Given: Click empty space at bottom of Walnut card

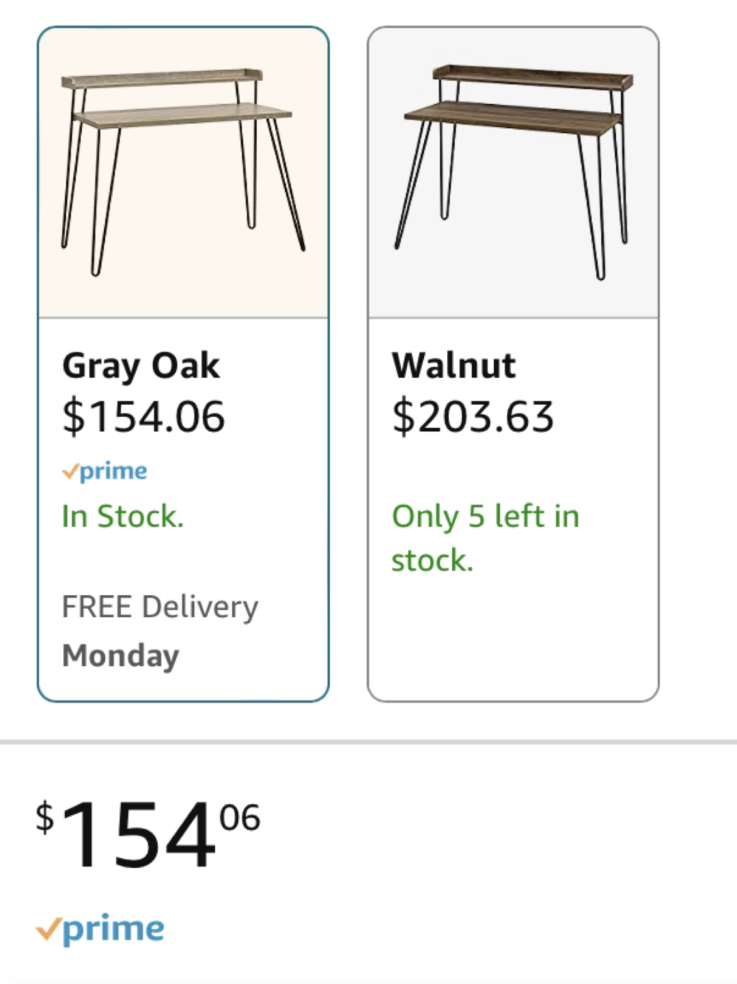Looking at the screenshot, I should point(513,642).
